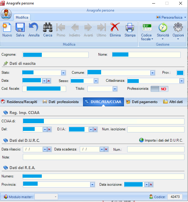The image size is (188, 202).
Task: Open the Data scadenza calendar dropdown
Action: 102,149
